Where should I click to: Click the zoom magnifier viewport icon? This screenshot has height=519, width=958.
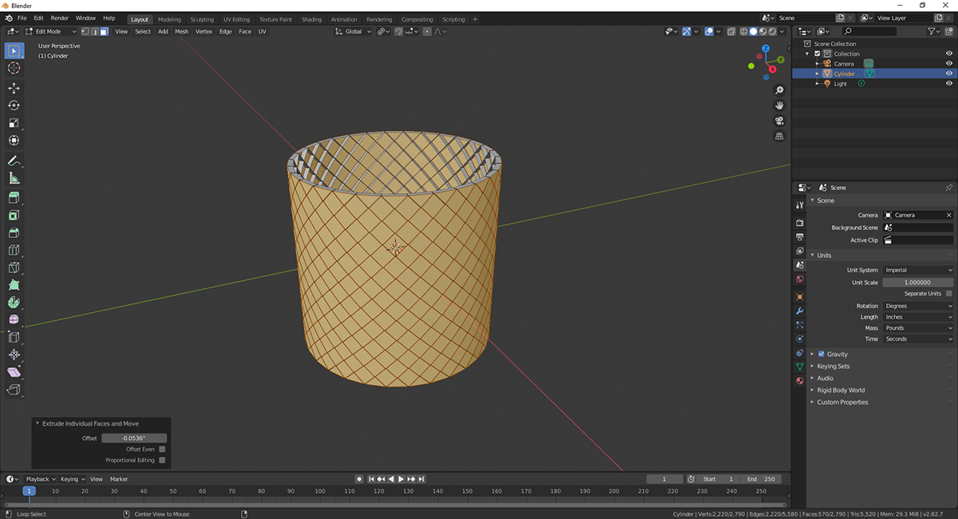(779, 90)
